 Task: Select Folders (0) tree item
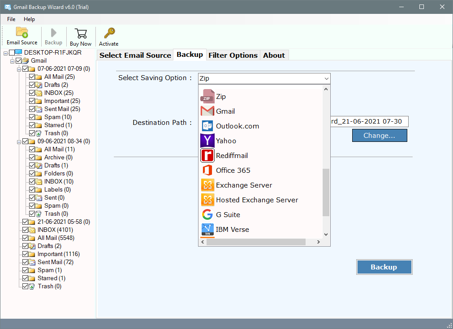click(x=59, y=173)
